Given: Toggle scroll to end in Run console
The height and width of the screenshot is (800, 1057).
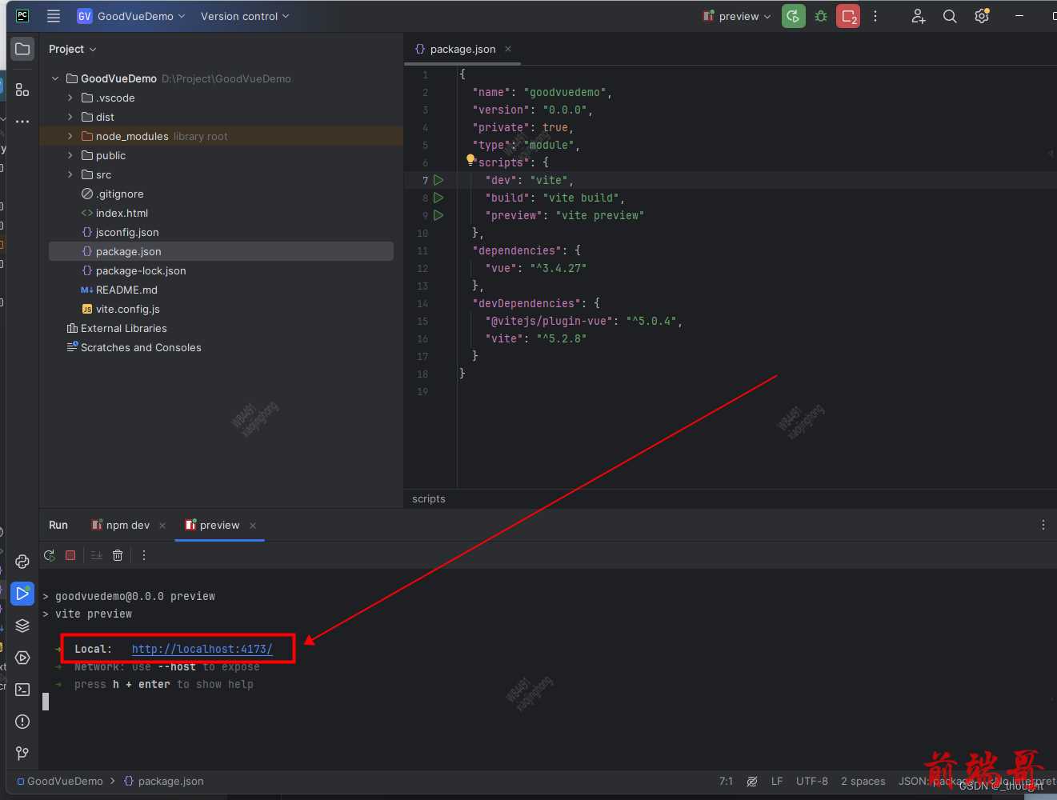Looking at the screenshot, I should [96, 555].
